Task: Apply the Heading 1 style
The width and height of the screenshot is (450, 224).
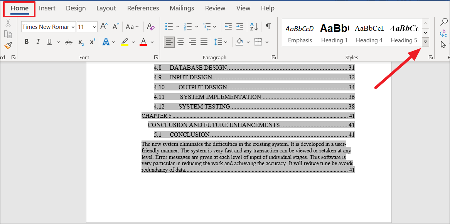Action: [x=334, y=32]
